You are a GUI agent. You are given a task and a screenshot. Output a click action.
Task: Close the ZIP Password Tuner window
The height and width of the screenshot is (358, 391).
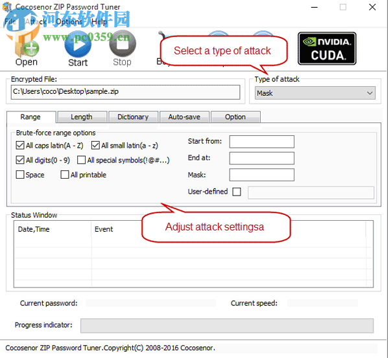pyautogui.click(x=372, y=7)
